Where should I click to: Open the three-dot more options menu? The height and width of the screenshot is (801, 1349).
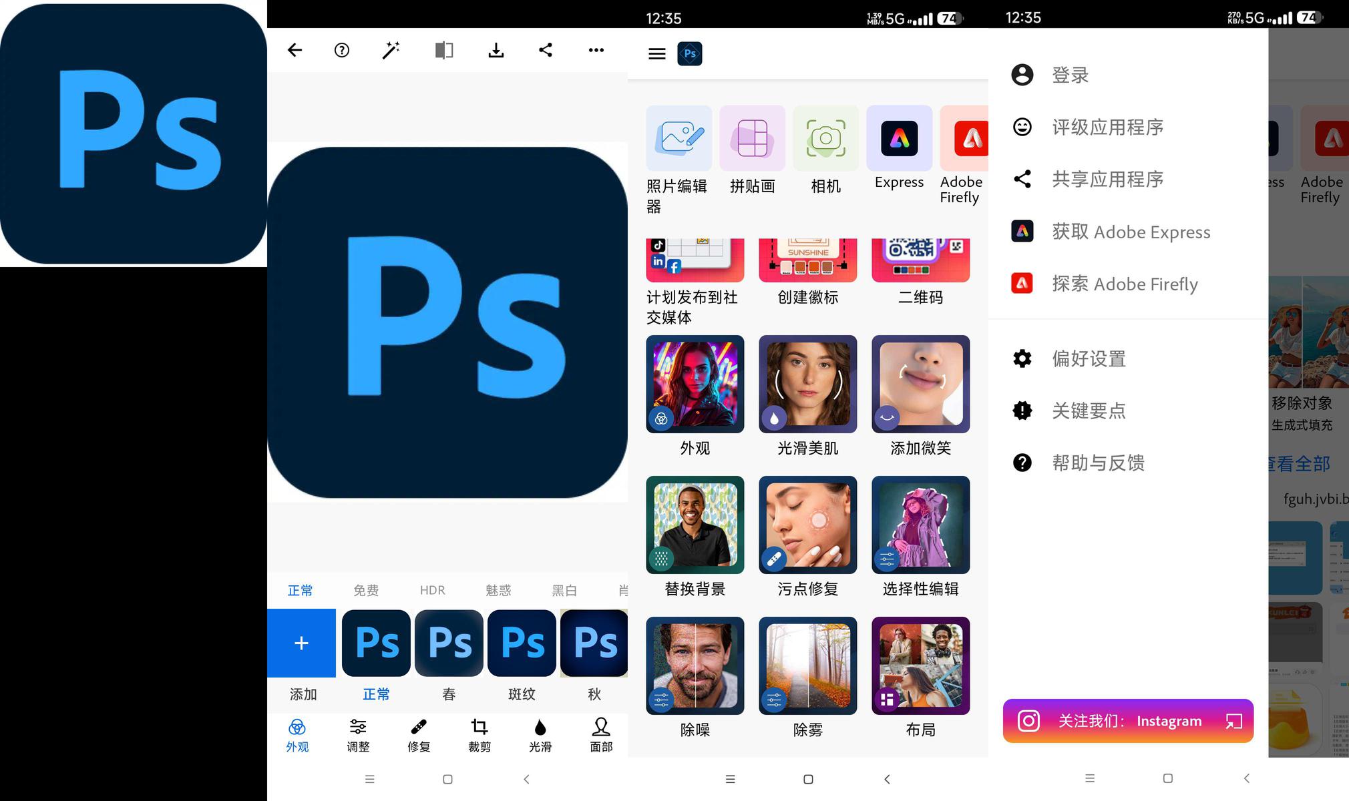596,50
